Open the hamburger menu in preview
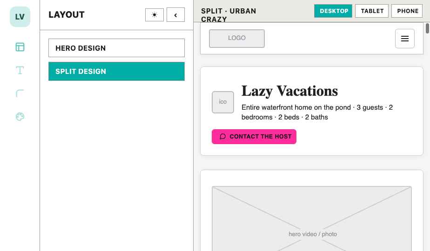This screenshot has width=430, height=251. (405, 39)
